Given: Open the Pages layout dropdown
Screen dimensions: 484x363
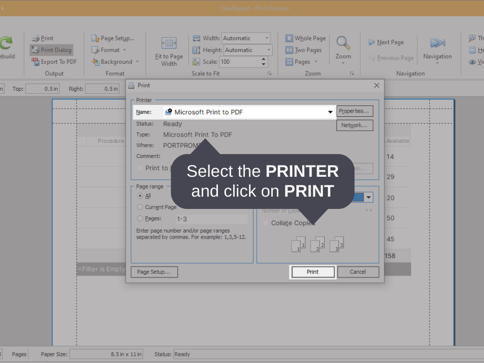Looking at the screenshot, I should coord(302,62).
